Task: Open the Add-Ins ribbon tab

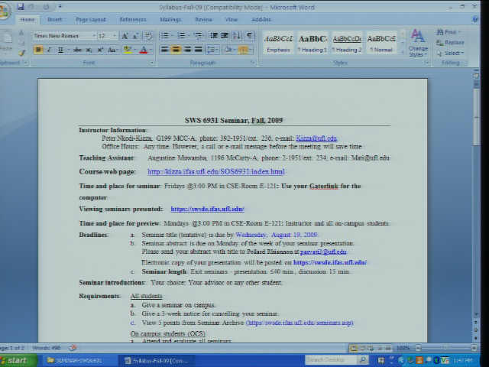Action: pyautogui.click(x=261, y=19)
